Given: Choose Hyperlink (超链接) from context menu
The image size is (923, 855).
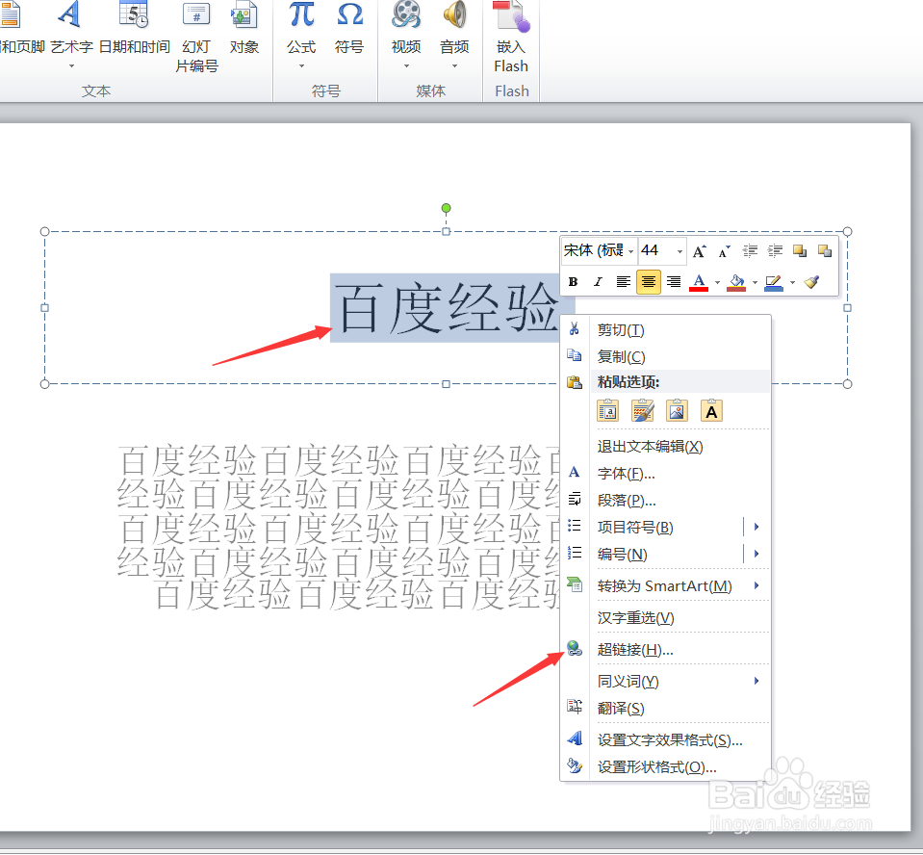Looking at the screenshot, I should pos(665,650).
